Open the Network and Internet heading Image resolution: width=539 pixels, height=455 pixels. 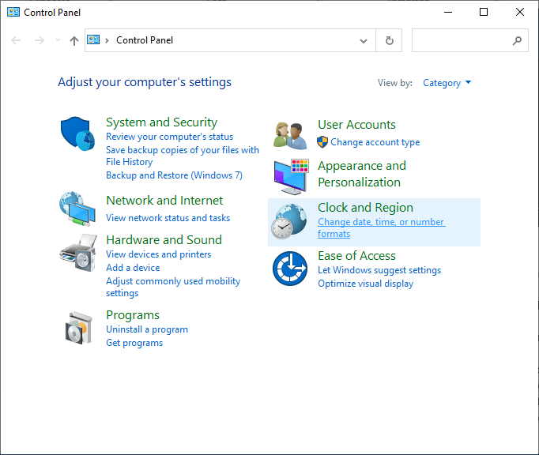pos(164,201)
